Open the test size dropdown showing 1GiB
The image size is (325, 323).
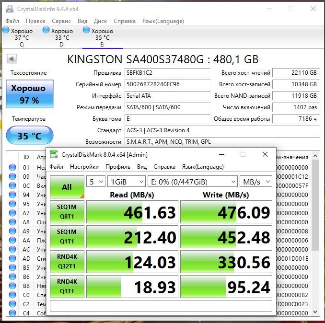point(127,182)
